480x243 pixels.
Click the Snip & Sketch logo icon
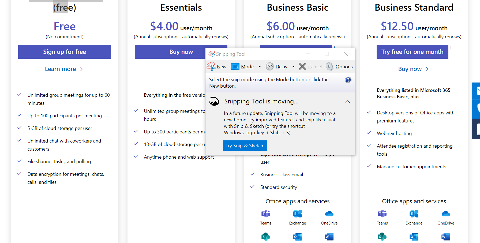pyautogui.click(x=214, y=102)
